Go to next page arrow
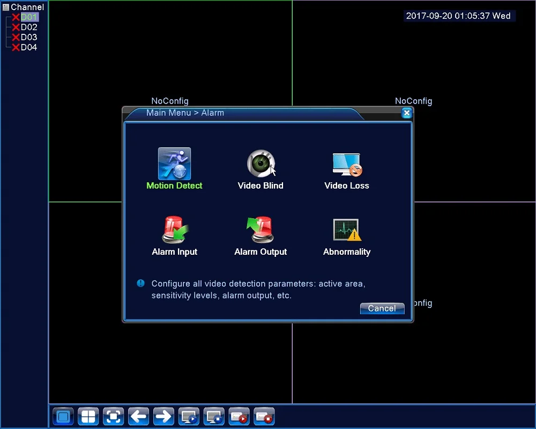This screenshot has width=536, height=429. point(163,416)
